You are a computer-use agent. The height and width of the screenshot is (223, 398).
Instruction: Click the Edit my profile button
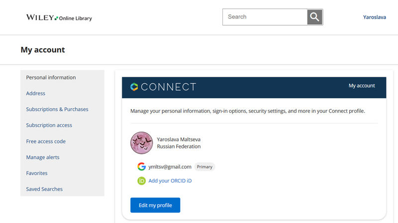tap(155, 205)
